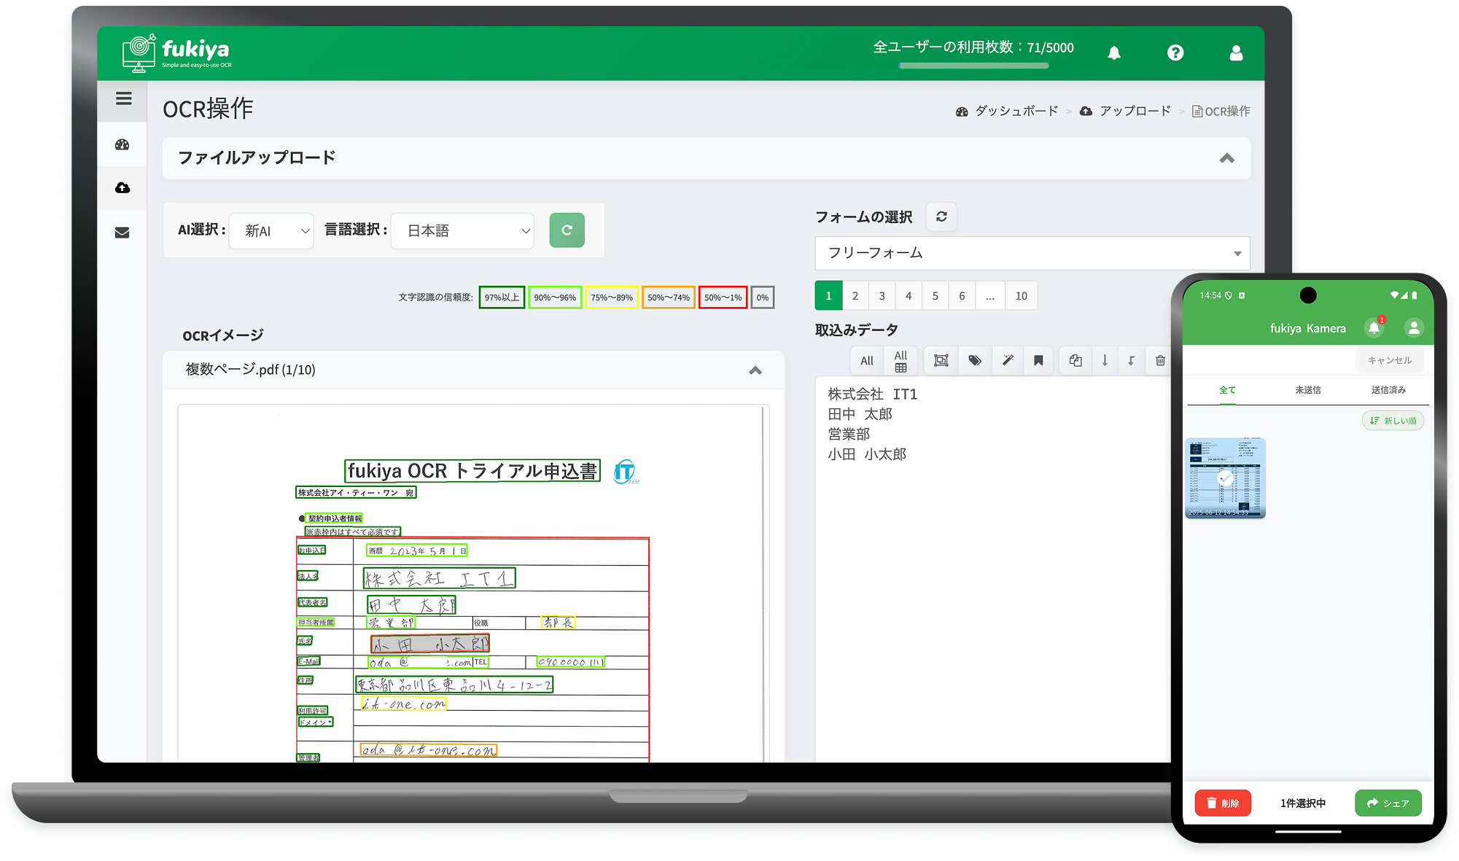The height and width of the screenshot is (861, 1459).
Task: Click green refresh button beside language select
Action: tap(567, 230)
